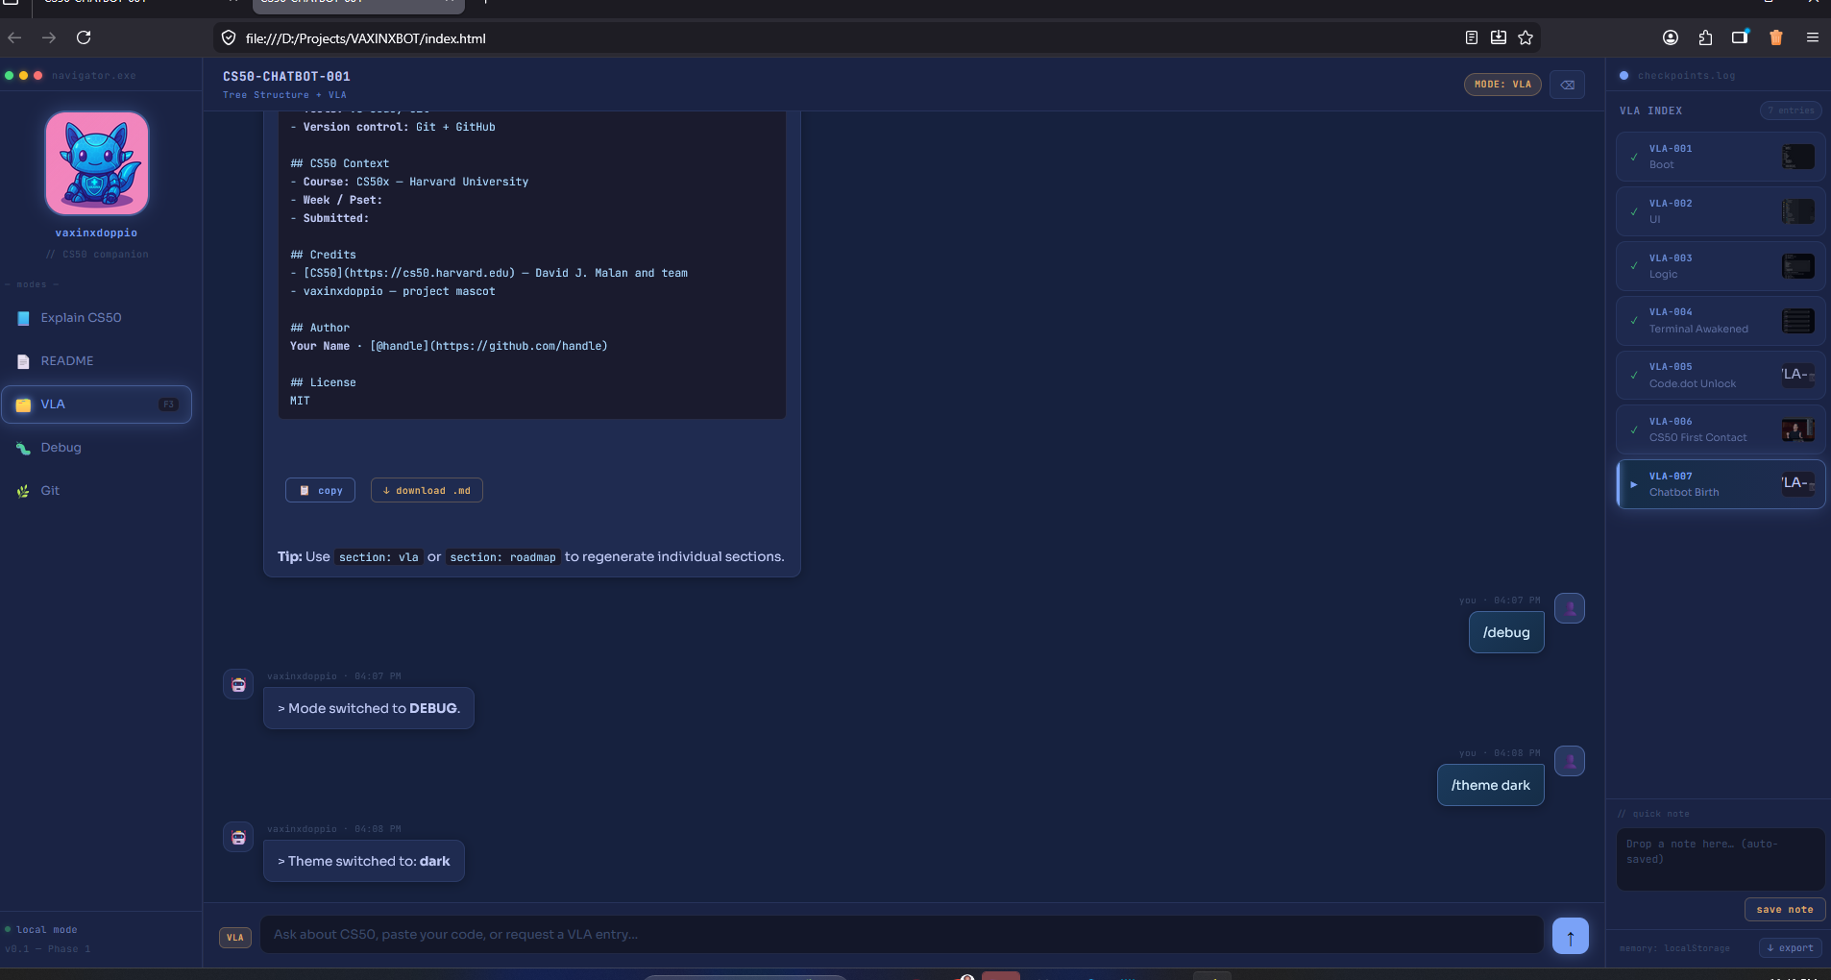Viewport: 1831px width, 980px height.
Task: Click the '7 entries' badge
Action: pyautogui.click(x=1791, y=110)
